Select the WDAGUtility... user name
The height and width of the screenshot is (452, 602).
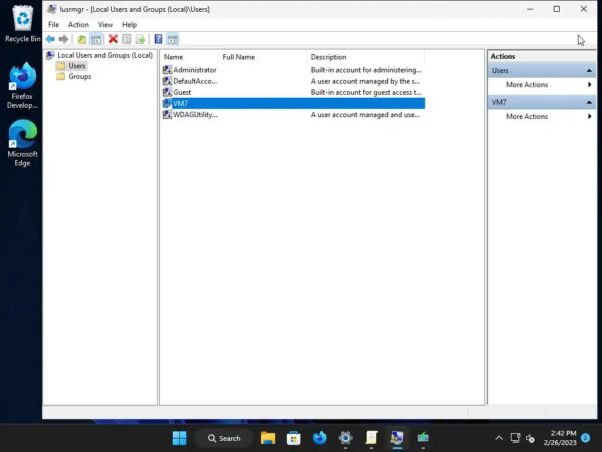point(195,115)
